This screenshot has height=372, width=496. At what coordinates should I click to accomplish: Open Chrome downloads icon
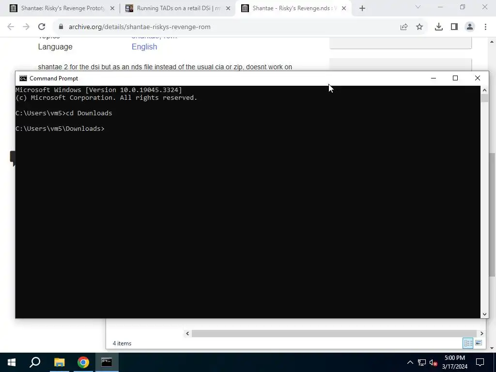[439, 27]
